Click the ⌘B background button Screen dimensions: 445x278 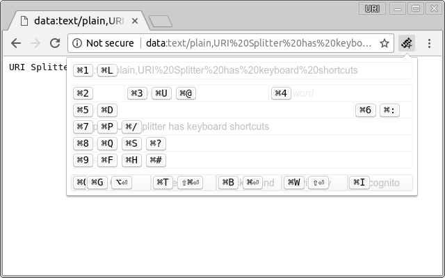(249, 183)
